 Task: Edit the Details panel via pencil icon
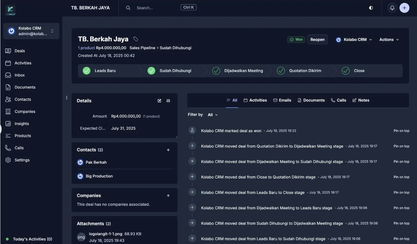(159, 101)
